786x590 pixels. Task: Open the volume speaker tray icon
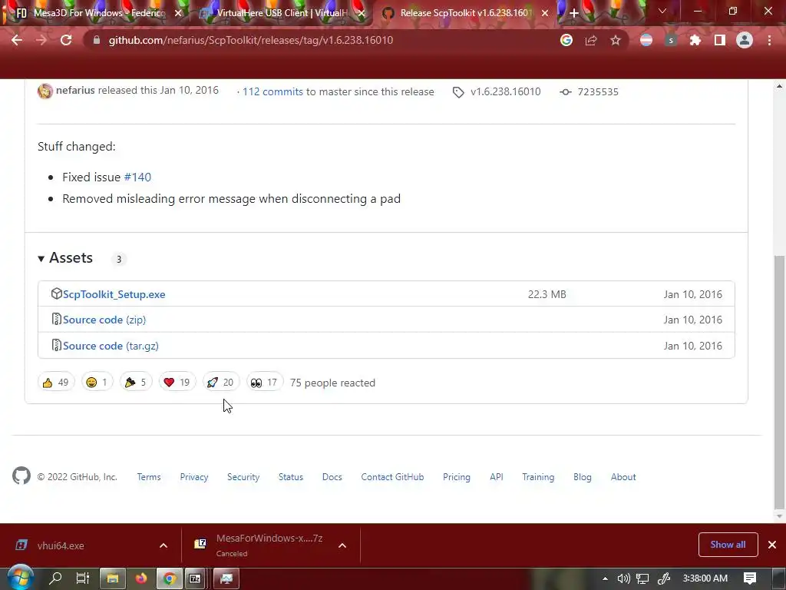click(x=623, y=578)
